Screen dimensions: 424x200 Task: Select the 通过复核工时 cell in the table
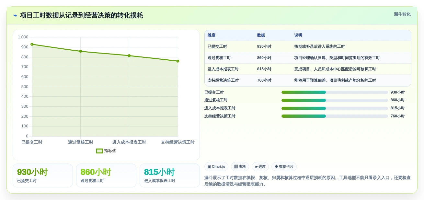pyautogui.click(x=219, y=58)
